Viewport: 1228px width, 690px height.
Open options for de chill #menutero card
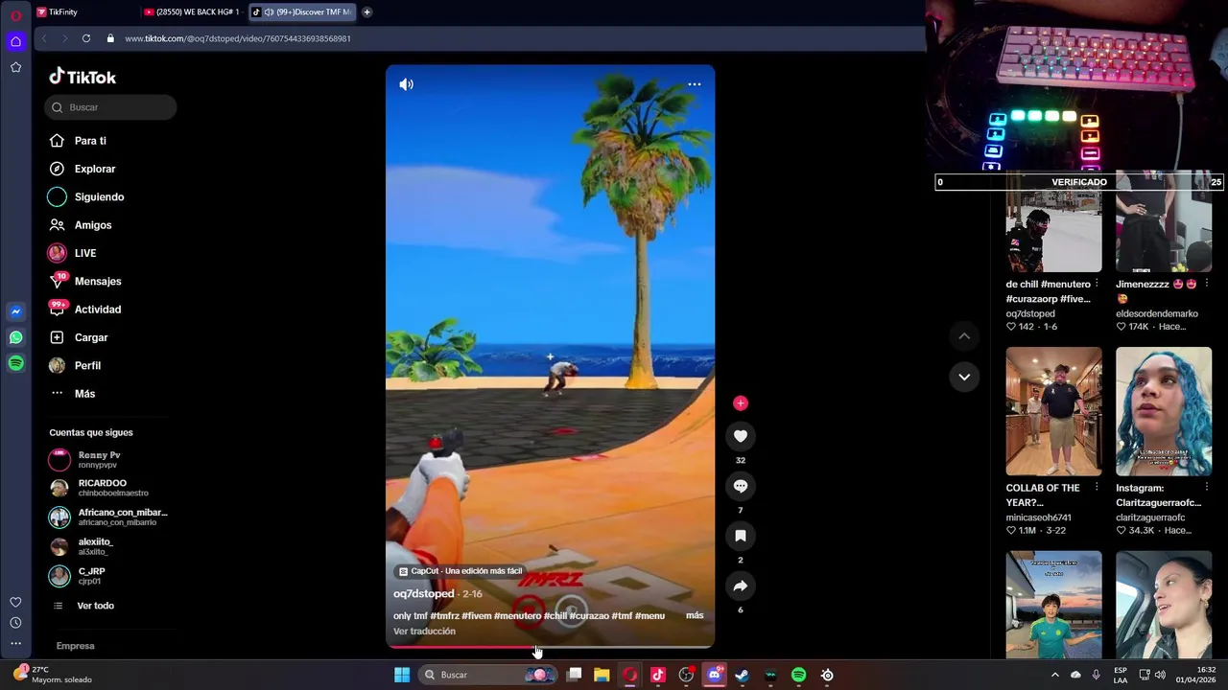pos(1097,285)
